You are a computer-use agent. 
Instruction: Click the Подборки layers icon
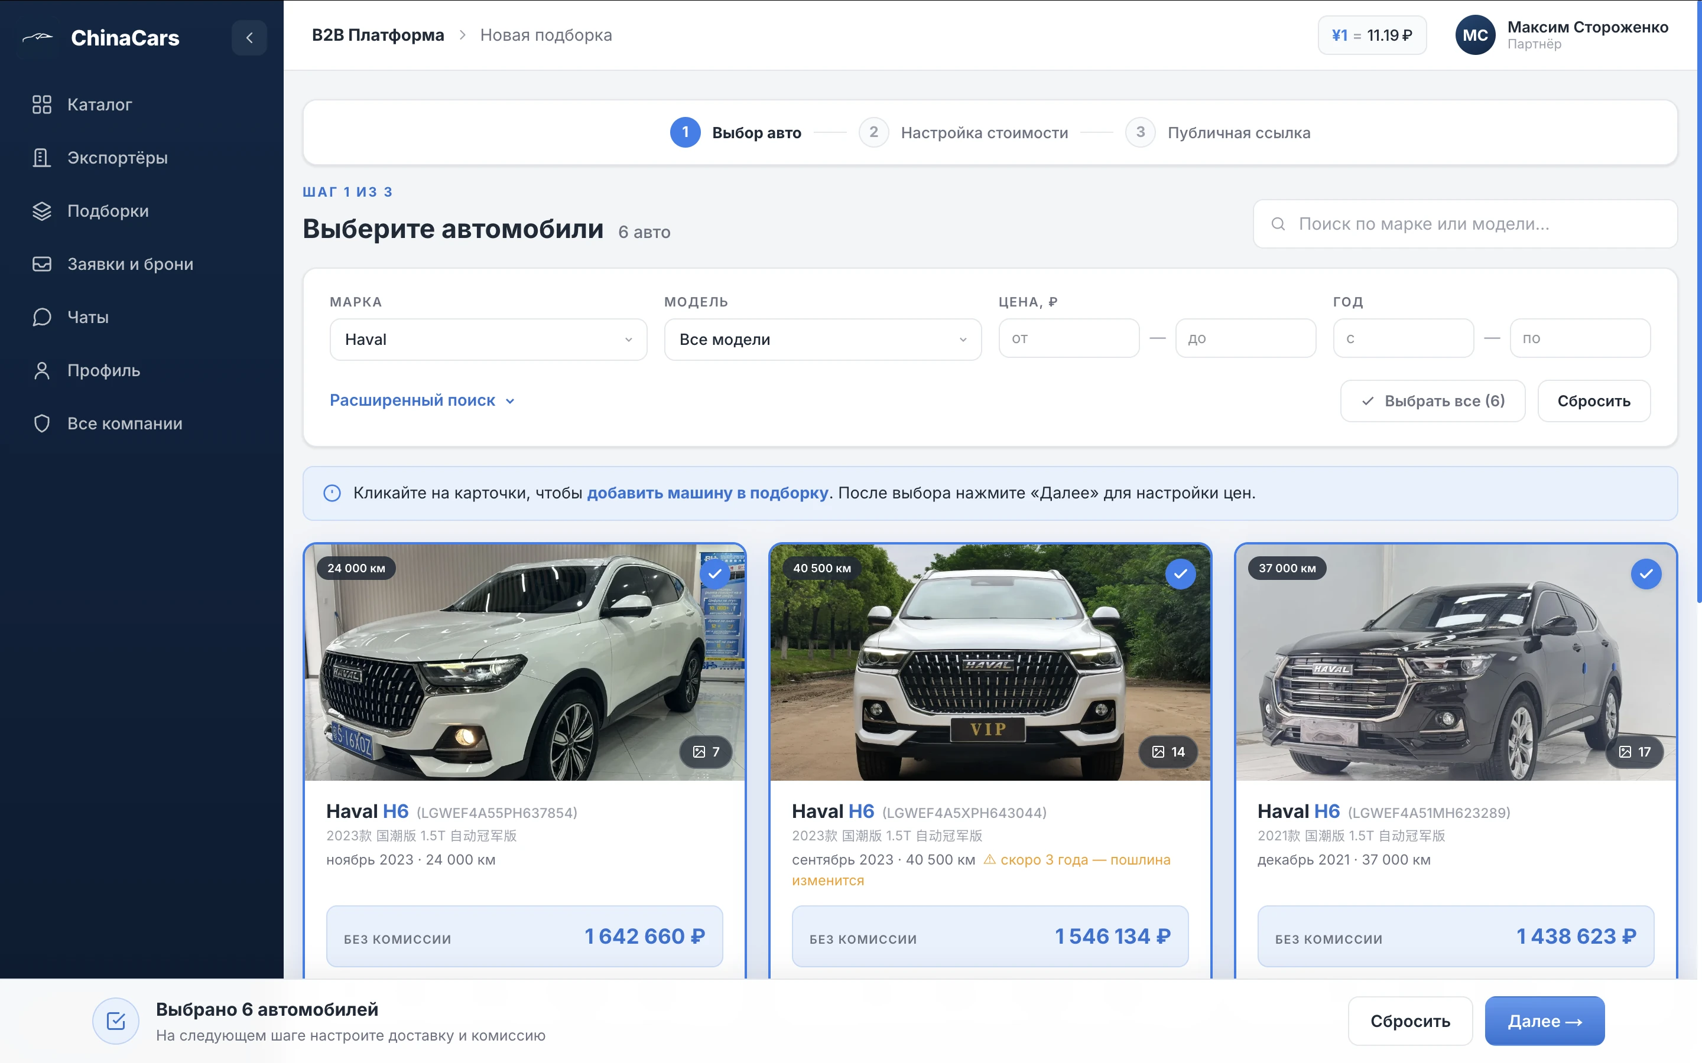tap(41, 211)
